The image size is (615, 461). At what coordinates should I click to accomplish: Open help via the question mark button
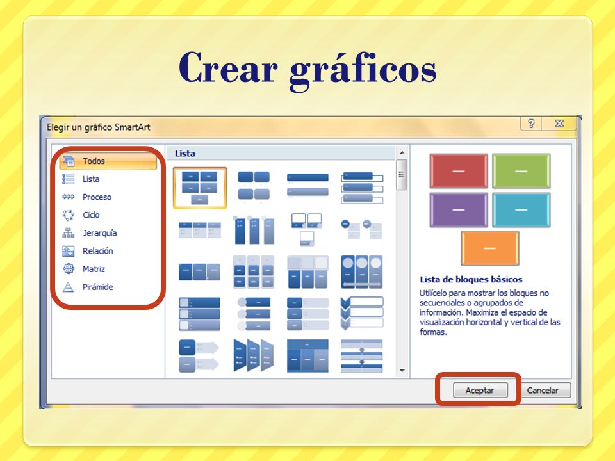click(531, 124)
